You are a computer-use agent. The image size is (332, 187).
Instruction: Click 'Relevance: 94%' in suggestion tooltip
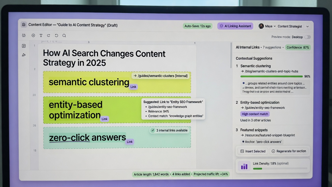click(x=158, y=111)
